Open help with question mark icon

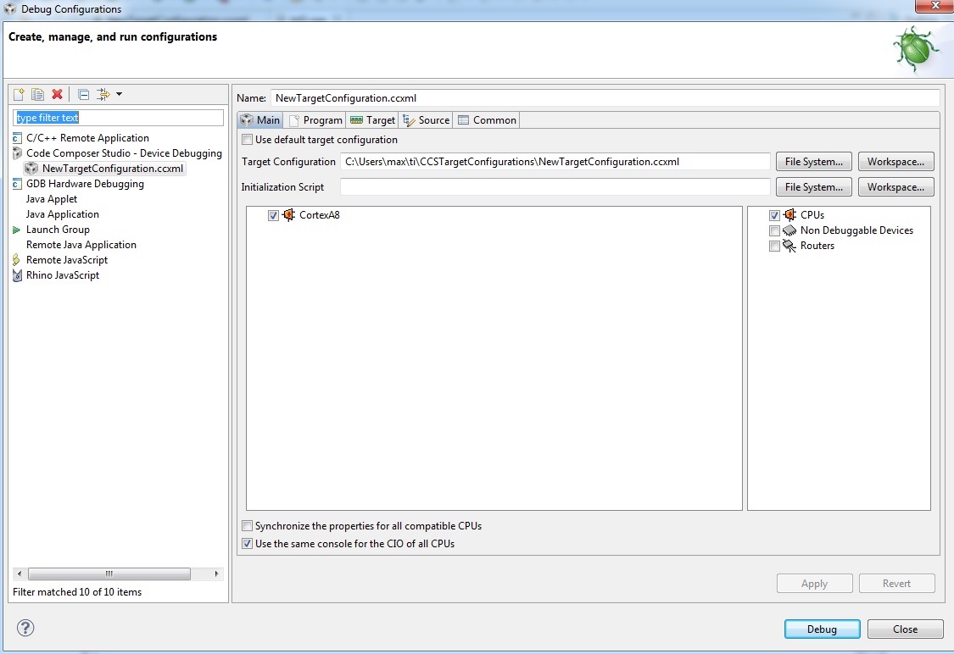[25, 628]
